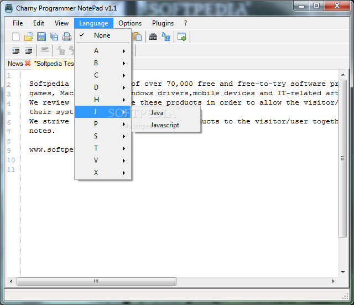Viewport: 354px width, 305px height.
Task: Close the Language menu
Action: [x=93, y=23]
